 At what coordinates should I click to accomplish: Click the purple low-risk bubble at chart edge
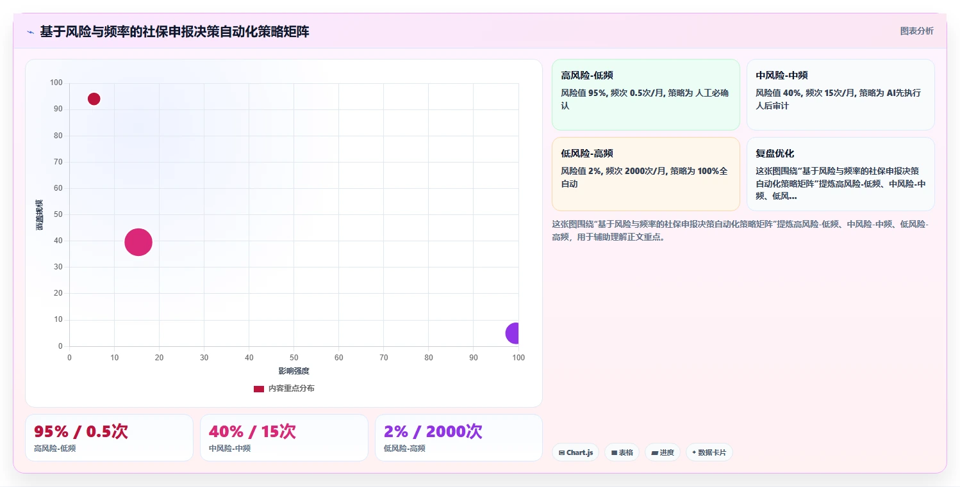click(512, 333)
